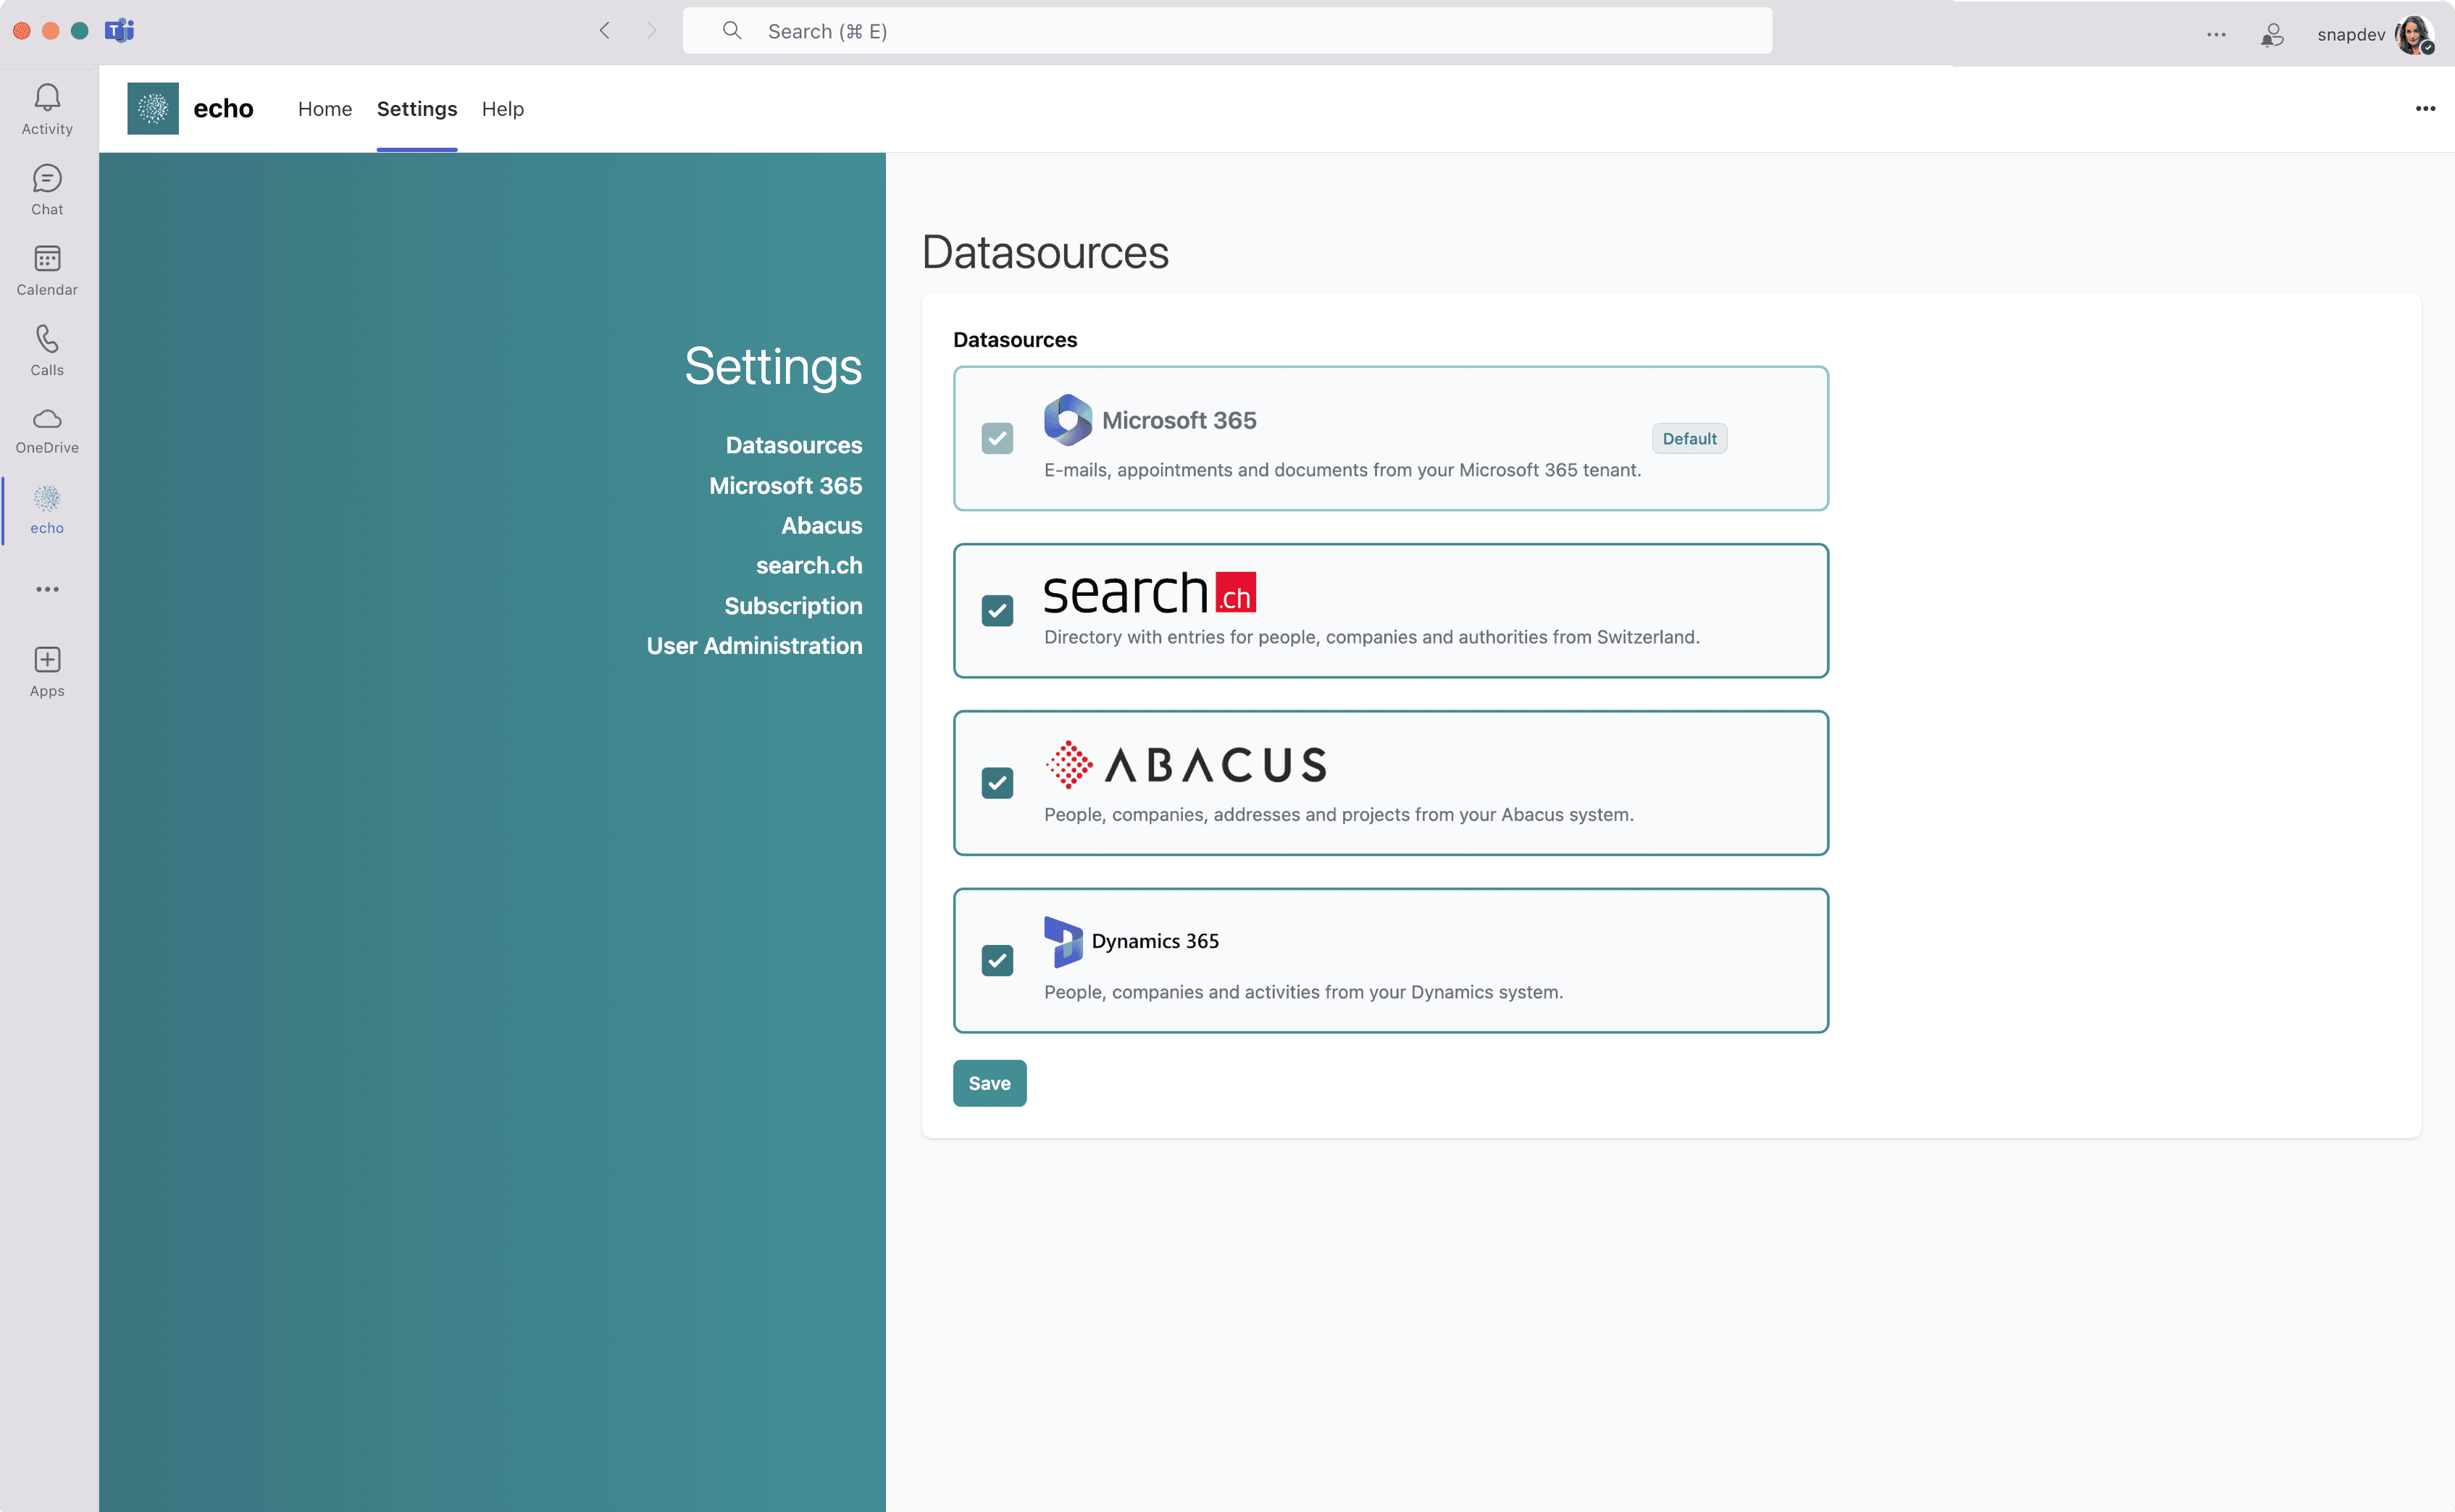This screenshot has height=1512, width=2455.
Task: Open title bar settings and more ellipsis
Action: 2216,34
